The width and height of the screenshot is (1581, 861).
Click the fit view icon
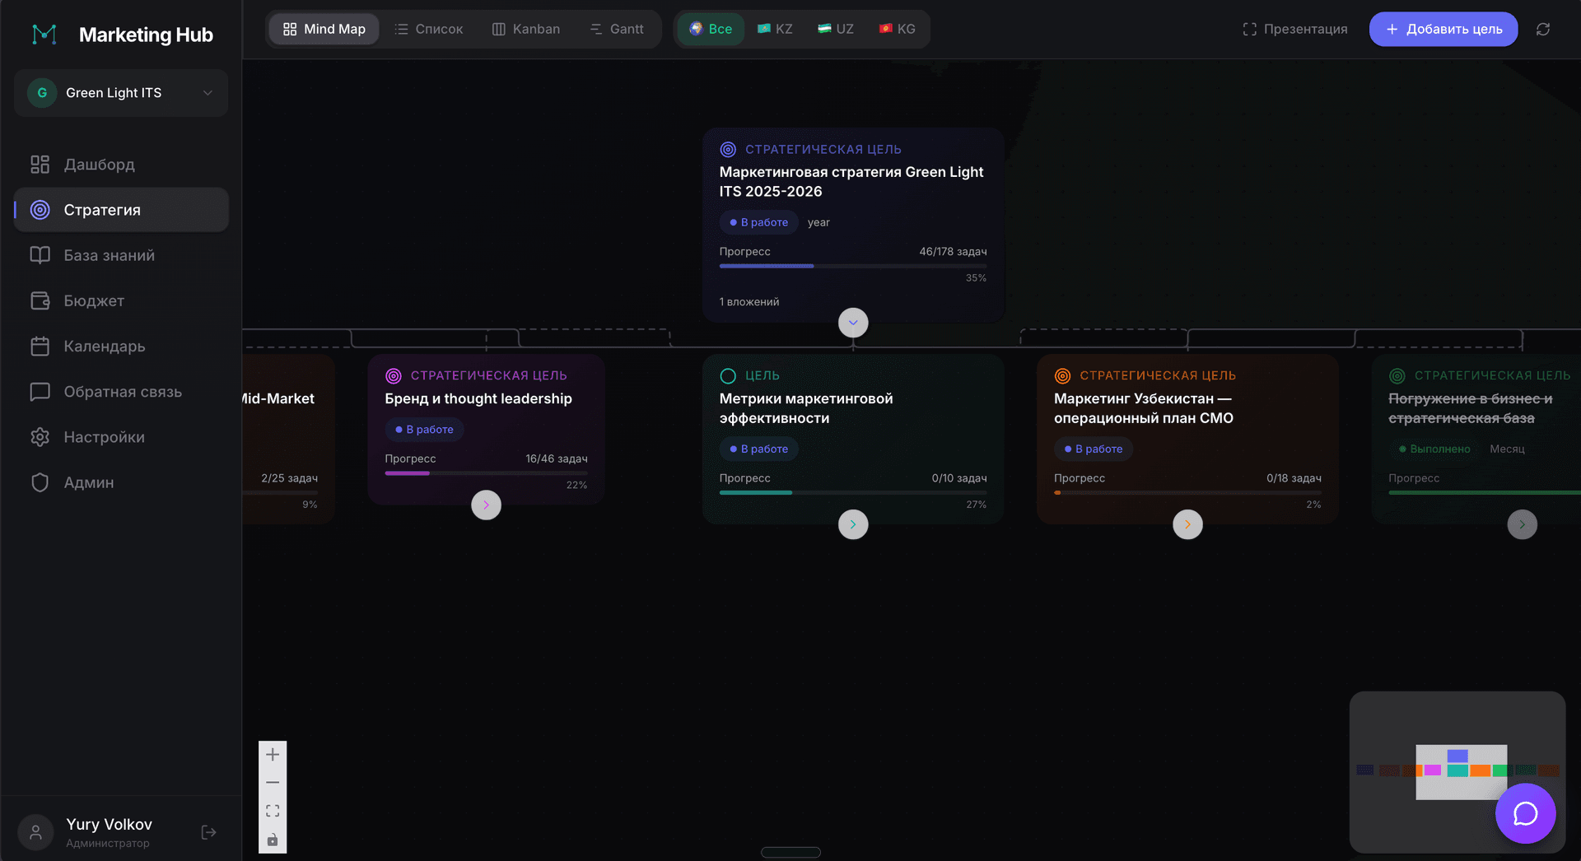coord(273,811)
